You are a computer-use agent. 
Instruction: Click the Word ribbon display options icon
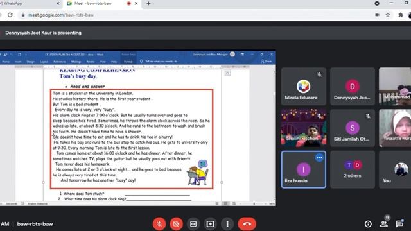coord(242,54)
